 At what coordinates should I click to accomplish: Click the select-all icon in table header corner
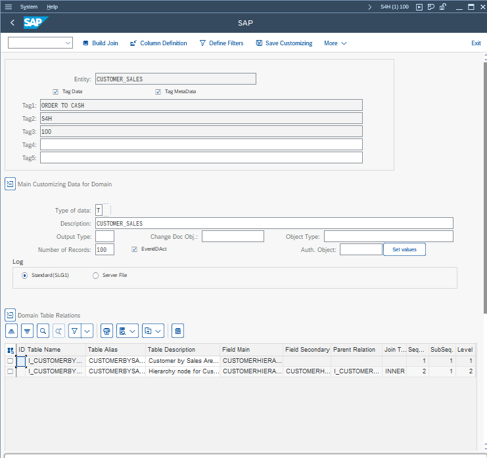(x=11, y=350)
